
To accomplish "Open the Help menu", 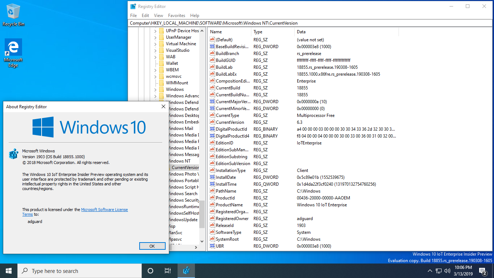I will tap(195, 16).
